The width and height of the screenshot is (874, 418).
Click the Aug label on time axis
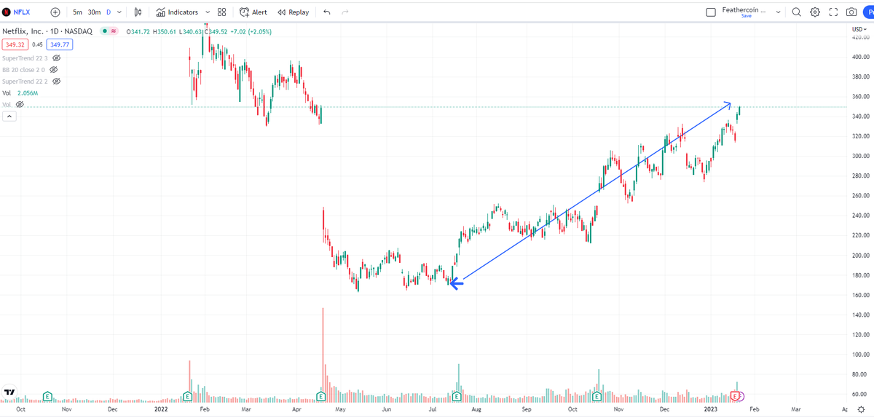[476, 410]
